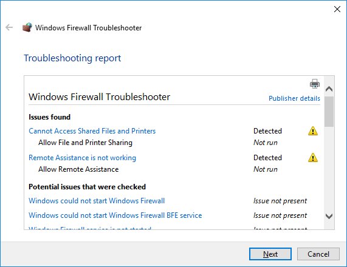Click the warning icon beside Remote Assistance issue

[x=313, y=158]
